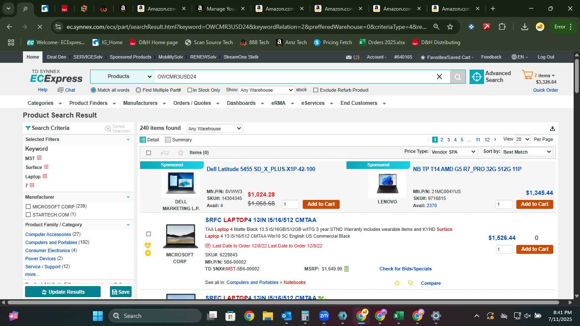Click the search magnifier button
The image size is (580, 326).
(x=458, y=77)
